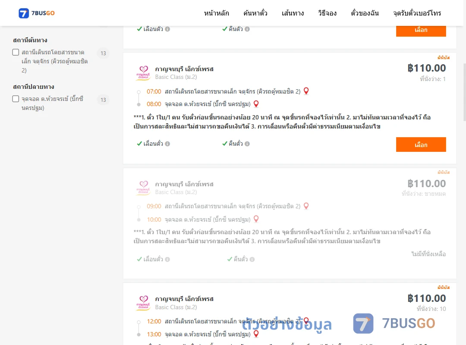Open the ค้นหาตั๋ว menu item

[x=255, y=13]
